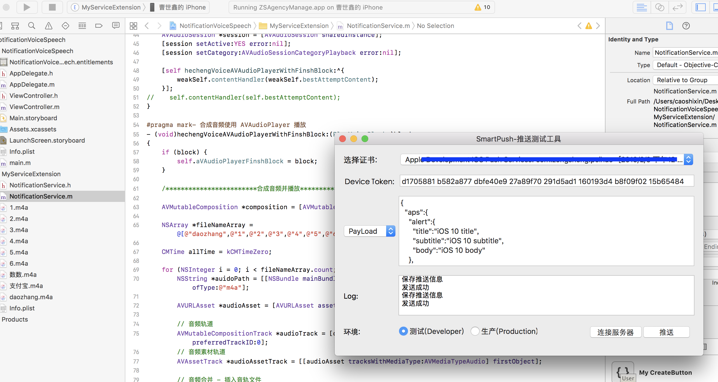Viewport: 718px width, 382px height.
Task: Open the file Type dropdown in inspector
Action: tap(686, 65)
